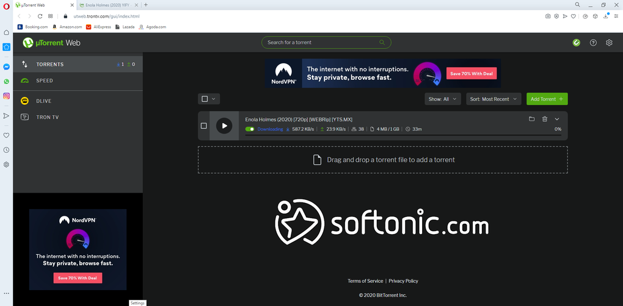Open a new browser tab

point(146,5)
